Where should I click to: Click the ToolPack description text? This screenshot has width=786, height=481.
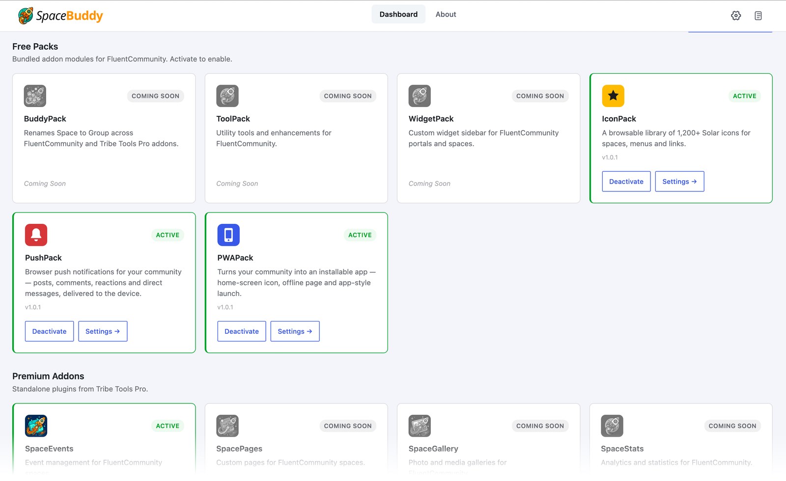(x=274, y=138)
